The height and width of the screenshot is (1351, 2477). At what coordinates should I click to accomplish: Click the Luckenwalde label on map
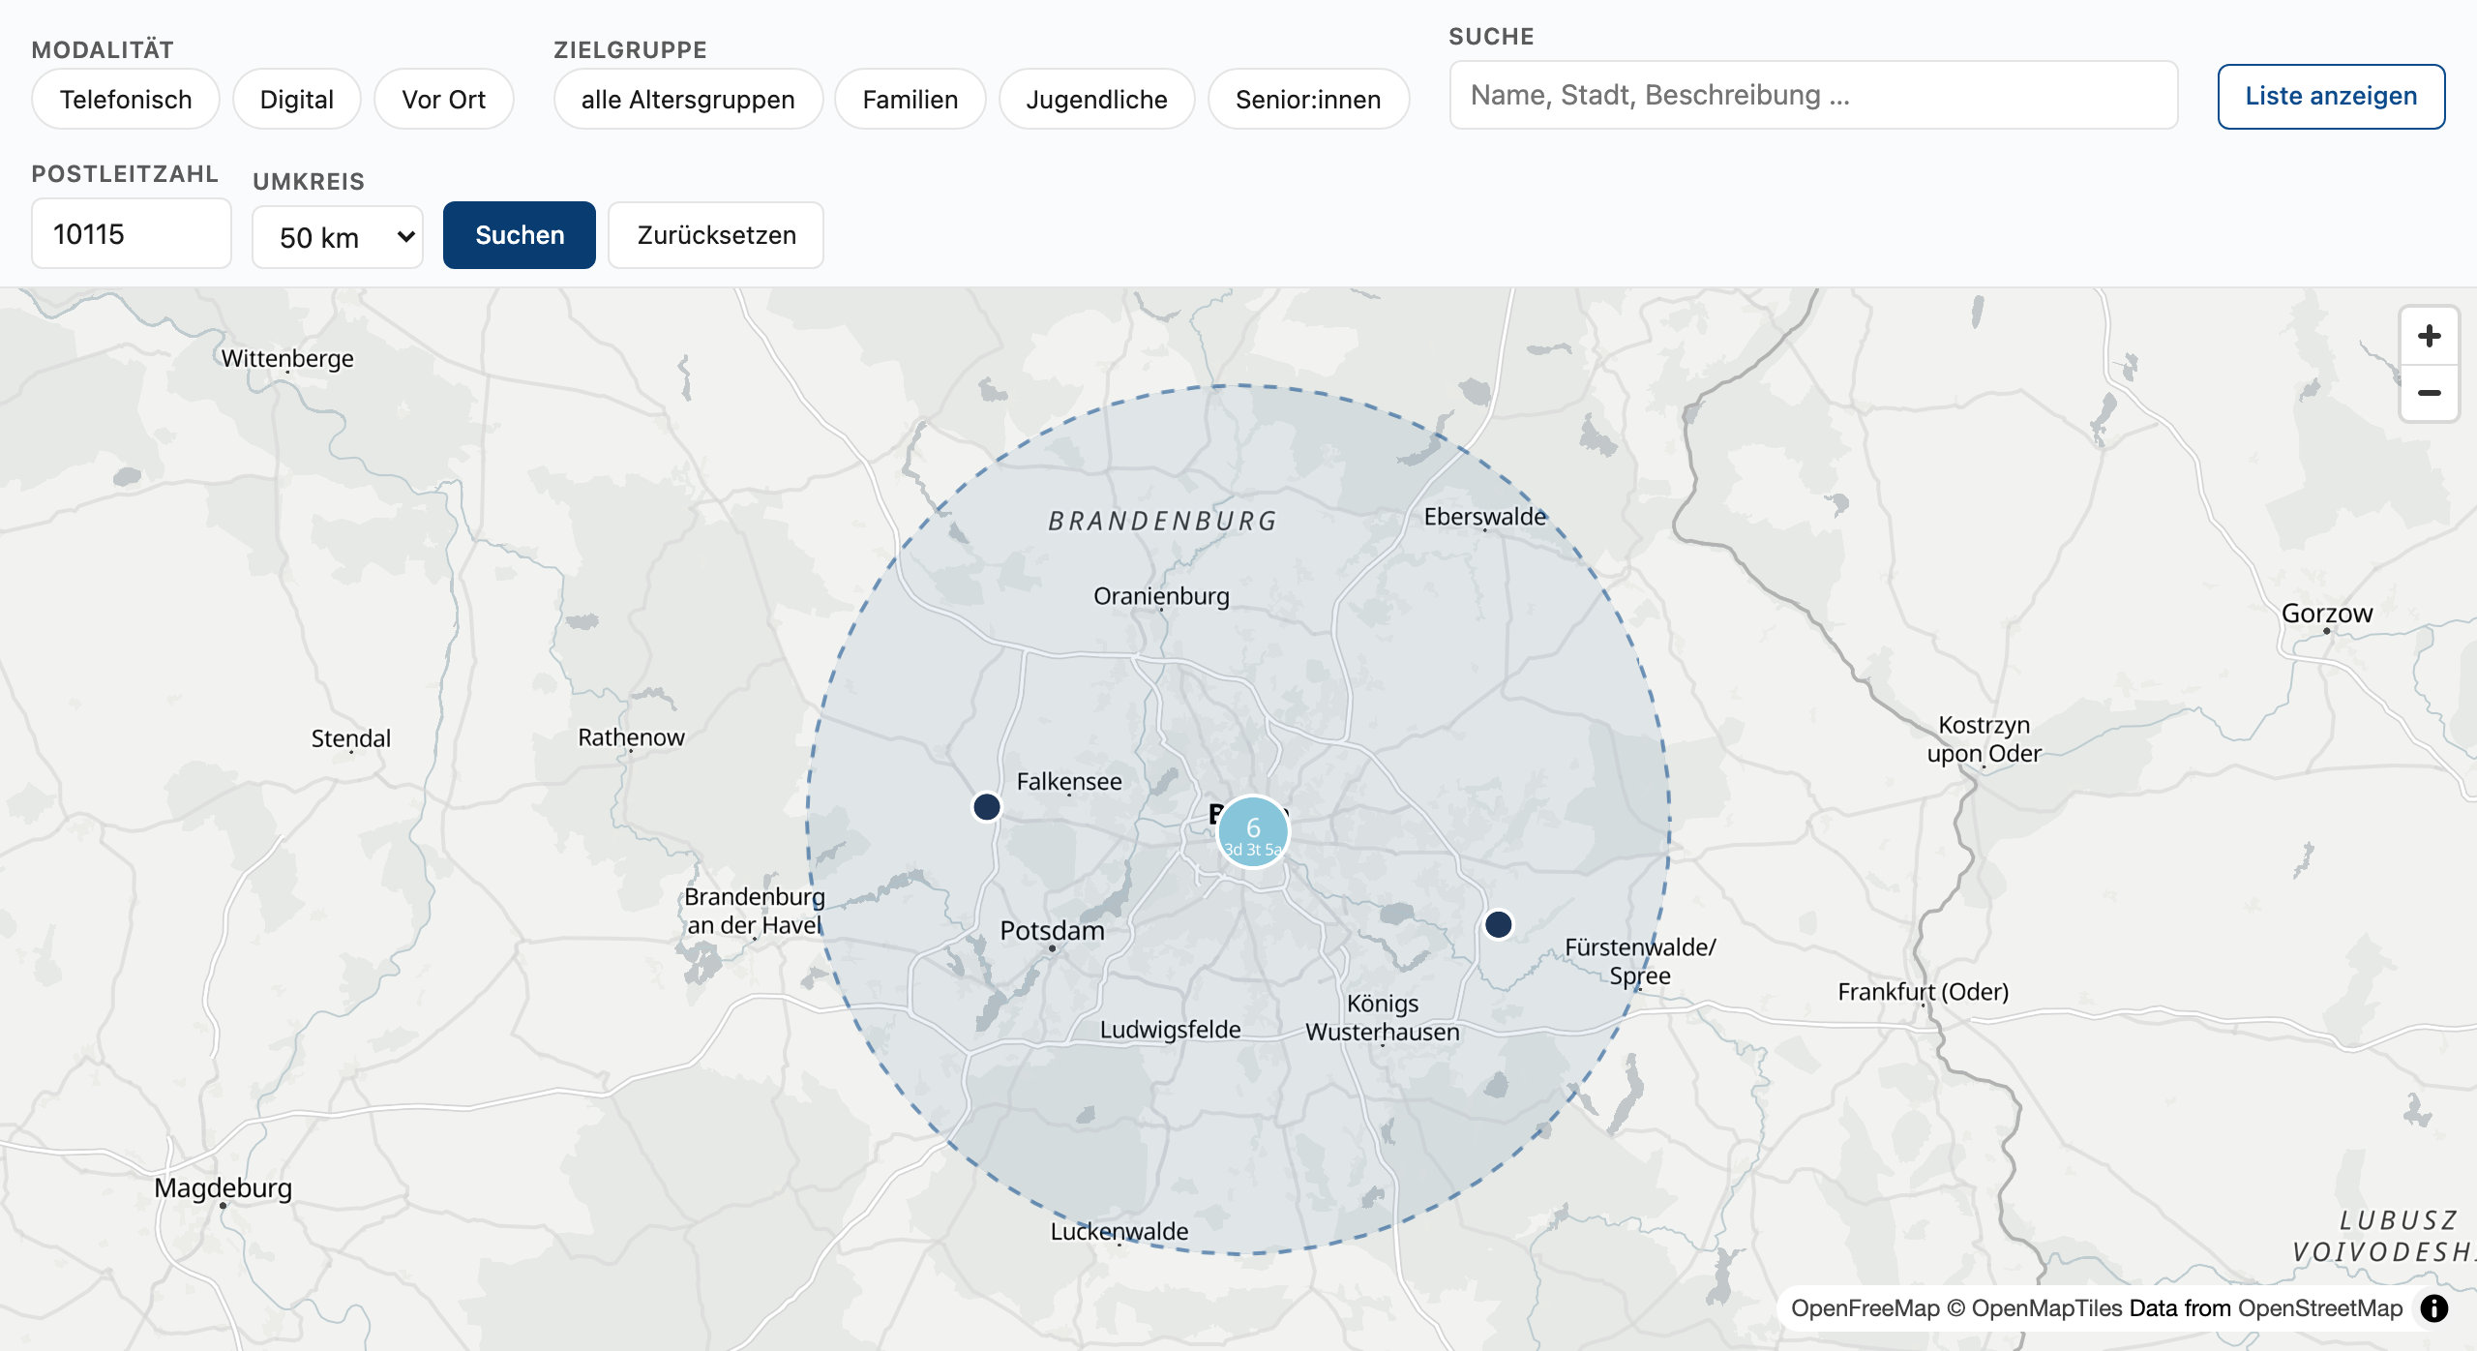coord(1119,1231)
